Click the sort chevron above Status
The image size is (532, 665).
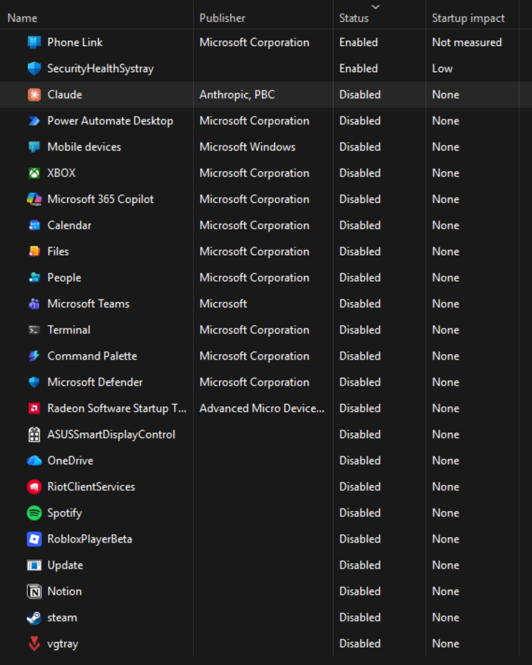tap(375, 6)
